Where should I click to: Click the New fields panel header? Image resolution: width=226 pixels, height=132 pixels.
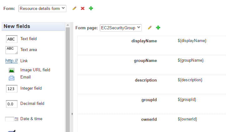coord(33,26)
